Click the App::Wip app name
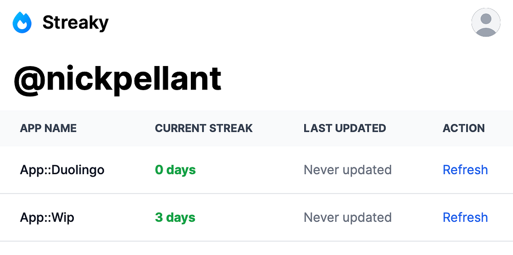513x255 pixels. 47,217
